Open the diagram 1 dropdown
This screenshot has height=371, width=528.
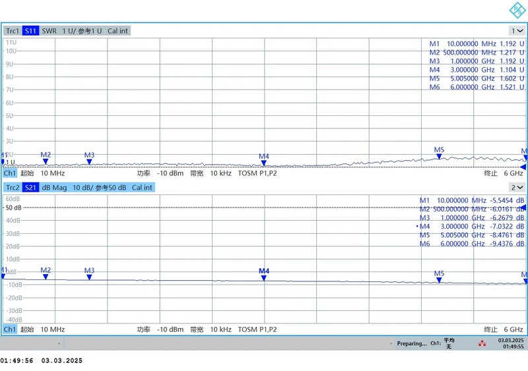tap(517, 31)
